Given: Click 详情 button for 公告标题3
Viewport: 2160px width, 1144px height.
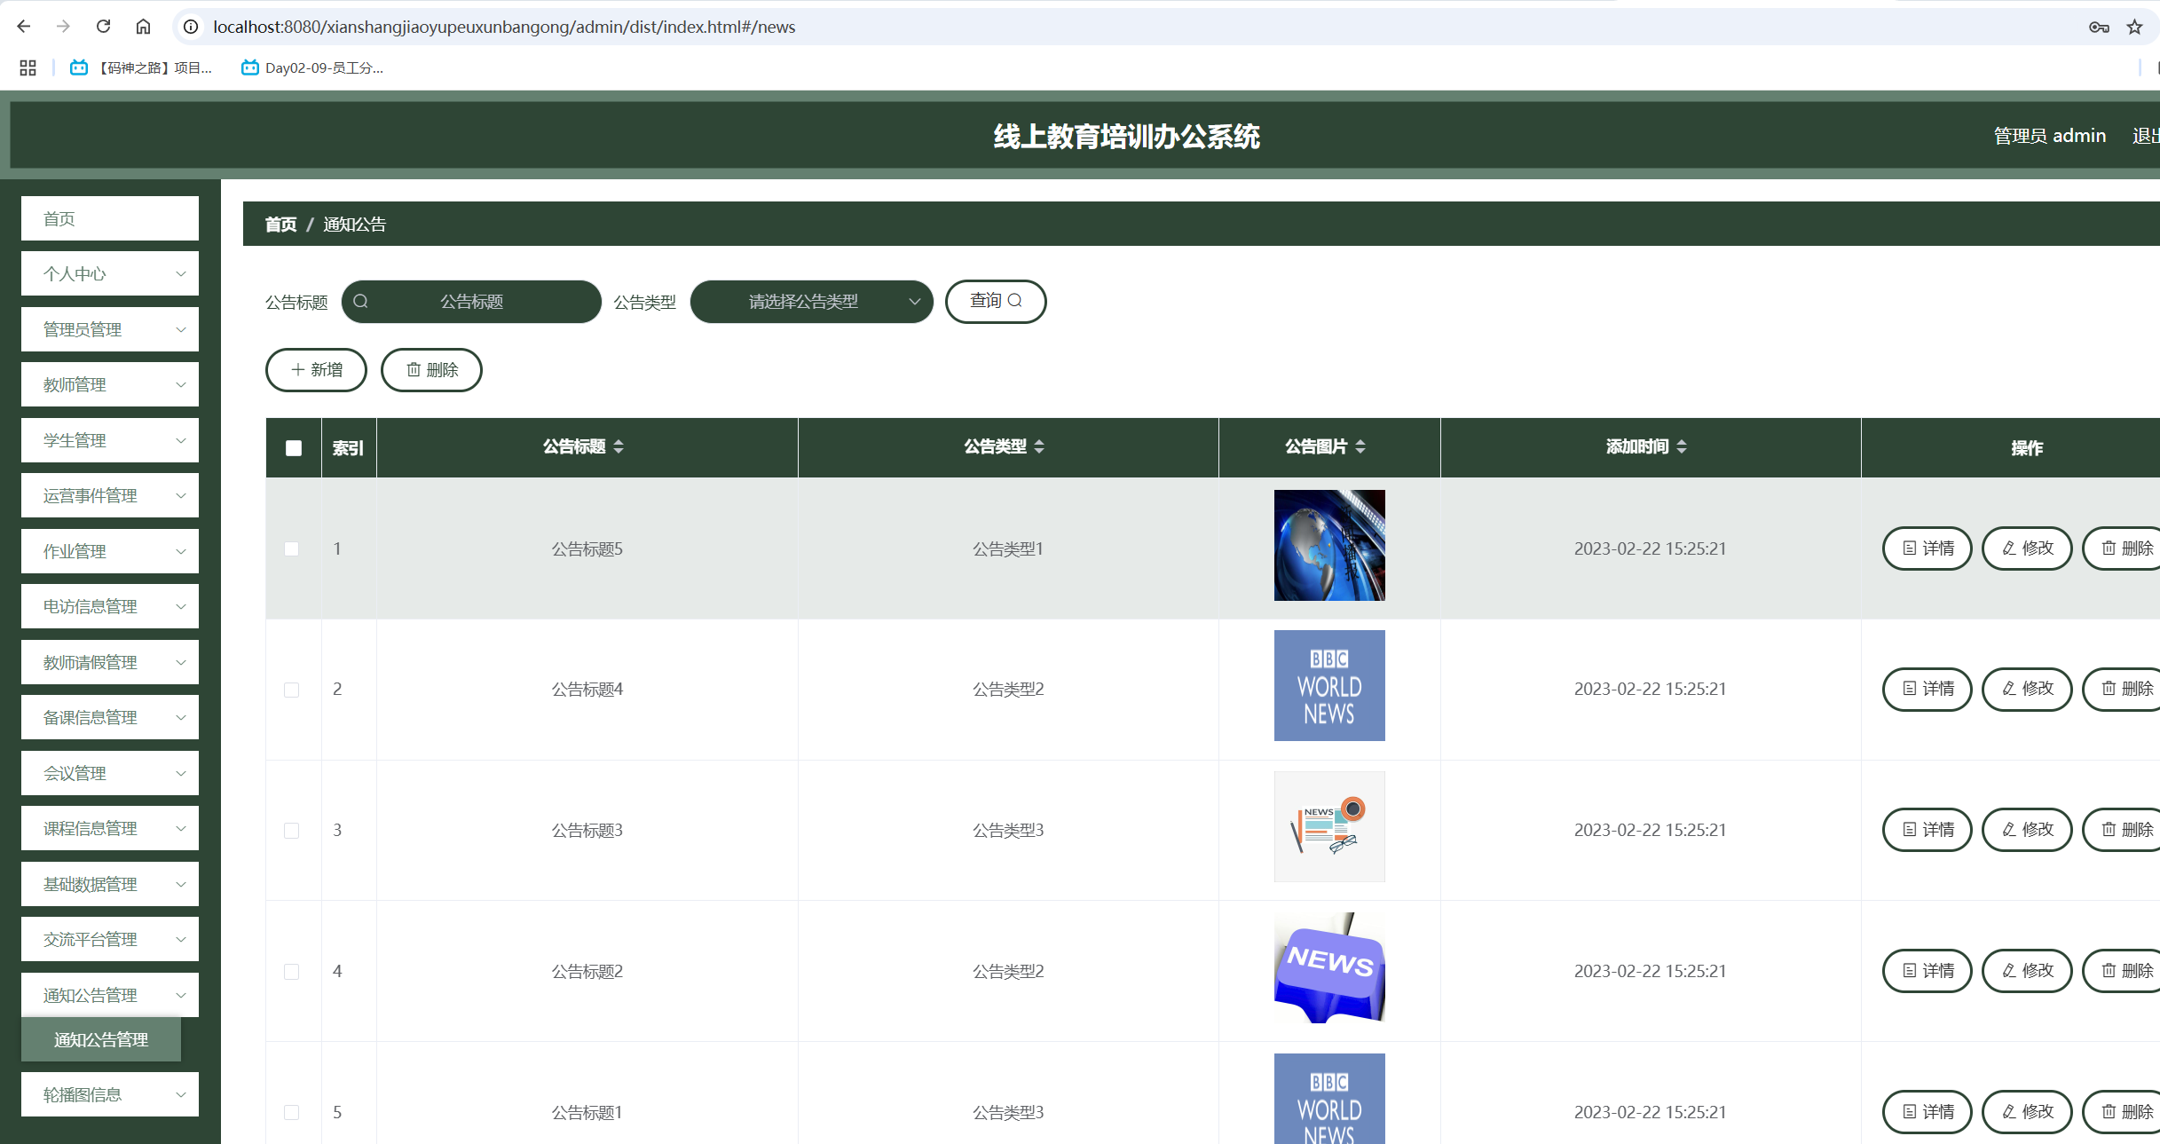Looking at the screenshot, I should pyautogui.click(x=1927, y=830).
